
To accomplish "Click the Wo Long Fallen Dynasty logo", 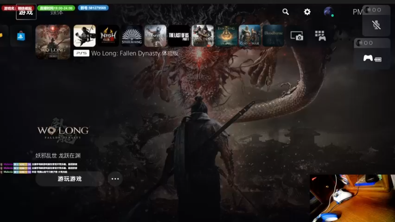I will pyautogui.click(x=63, y=131).
